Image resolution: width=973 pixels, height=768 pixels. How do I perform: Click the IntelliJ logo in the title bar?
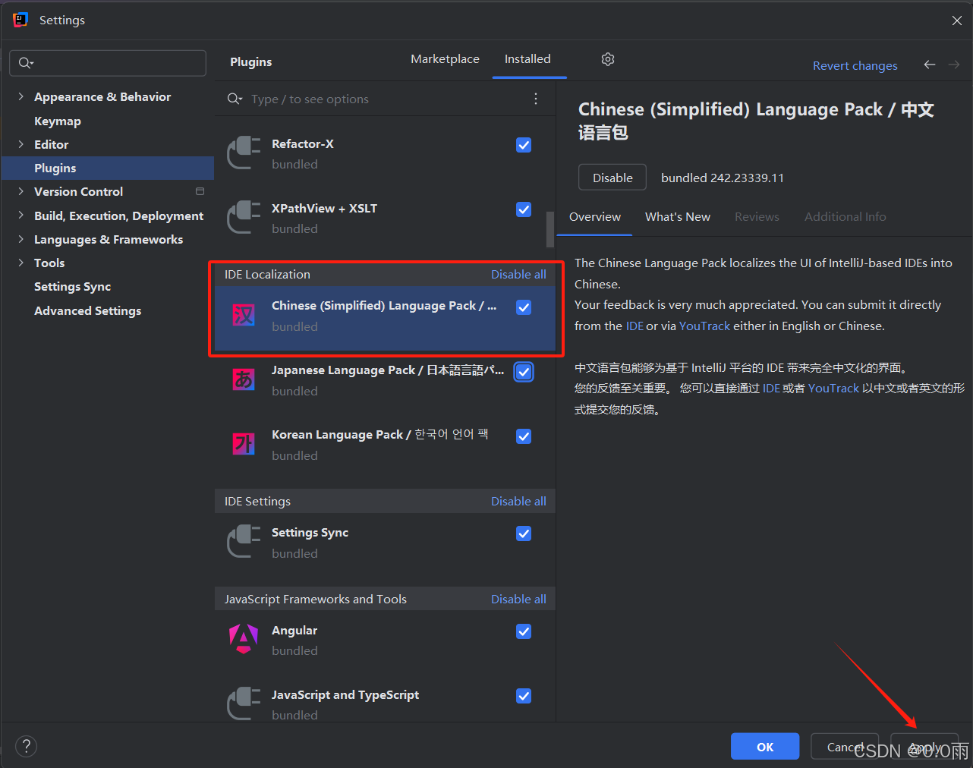[20, 20]
